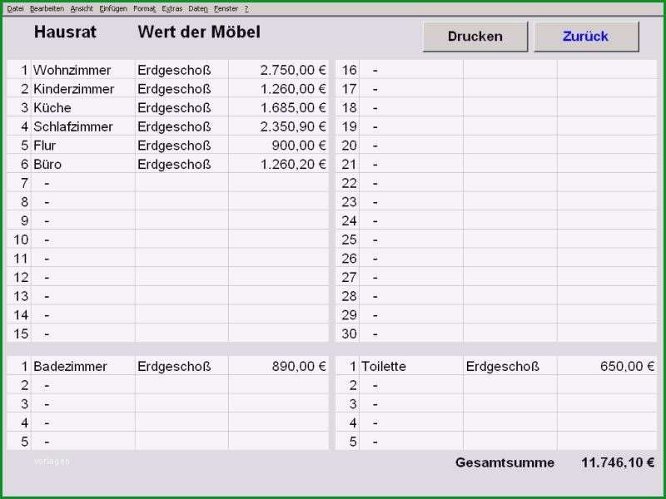Click the empty name field of row 15

pyautogui.click(x=83, y=334)
